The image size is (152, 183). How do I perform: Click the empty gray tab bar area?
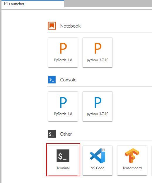pyautogui.click(x=108, y=4)
